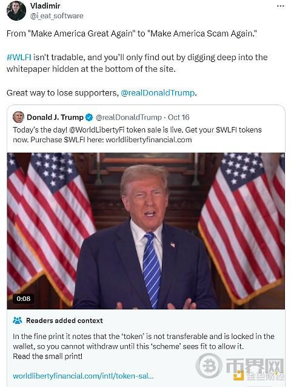Screen dimensions: 291x387
Task: Click the 0:08 video duration badge
Action: 24,299
